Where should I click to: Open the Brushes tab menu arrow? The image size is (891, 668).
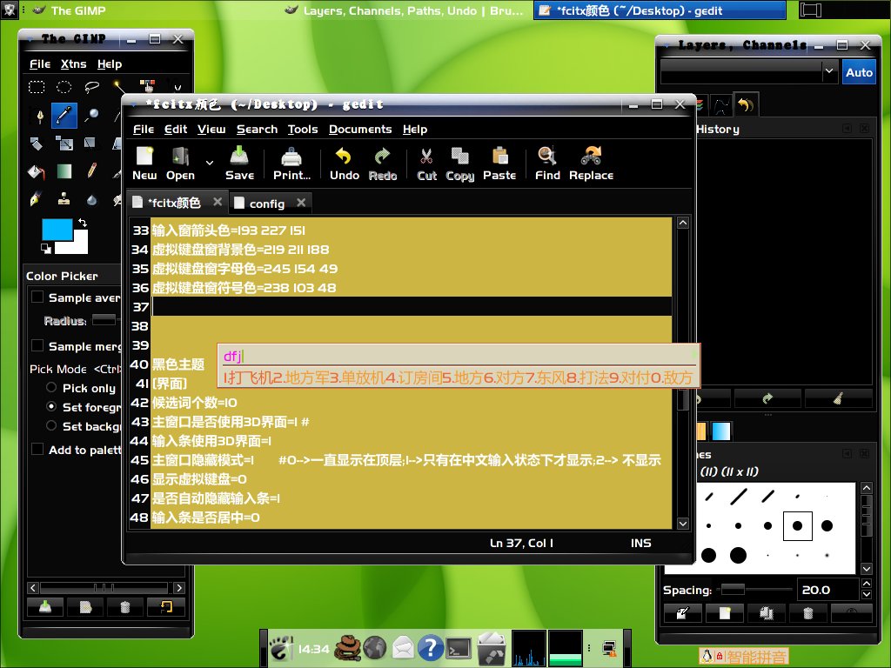click(x=847, y=453)
